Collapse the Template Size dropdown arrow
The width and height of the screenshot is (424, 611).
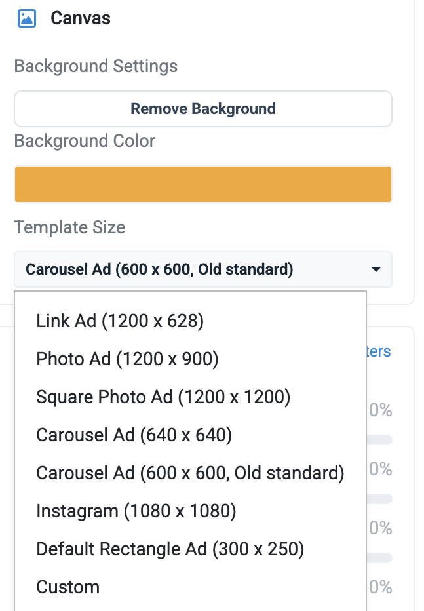coord(376,269)
